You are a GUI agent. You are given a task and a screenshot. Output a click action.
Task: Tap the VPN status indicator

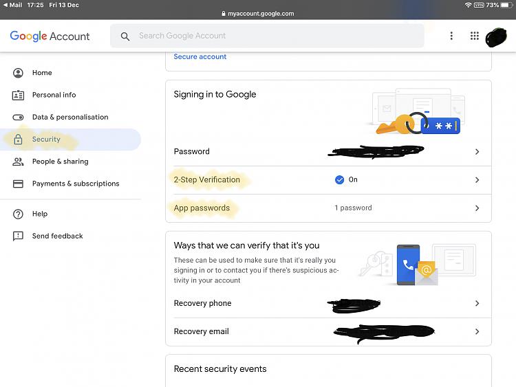click(479, 5)
